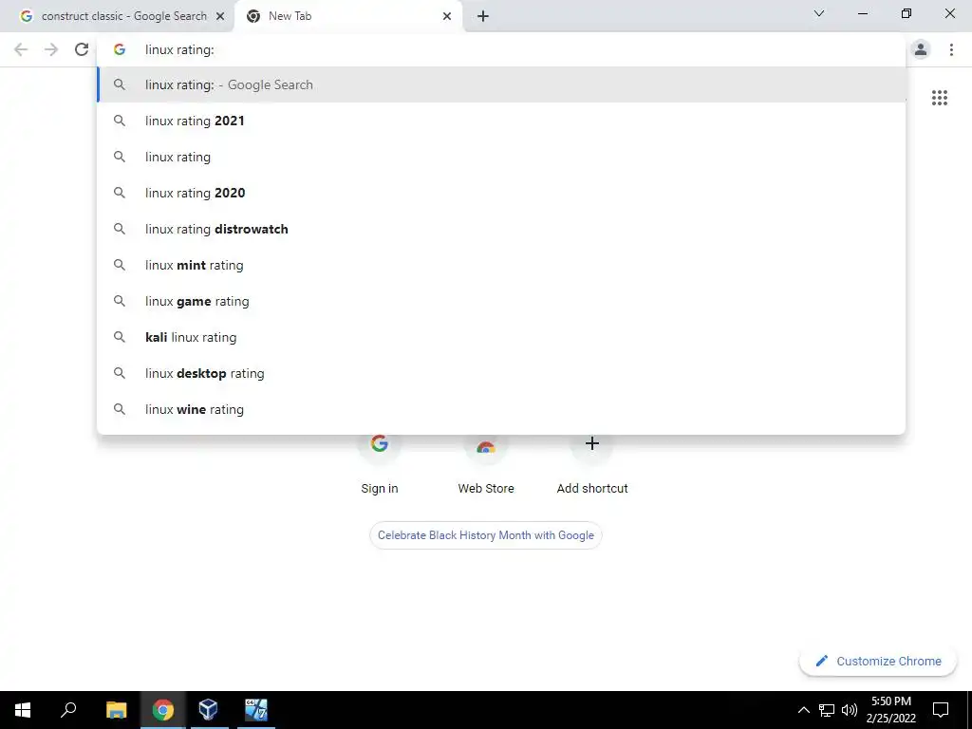Select the New Tab tab

pos(347,16)
